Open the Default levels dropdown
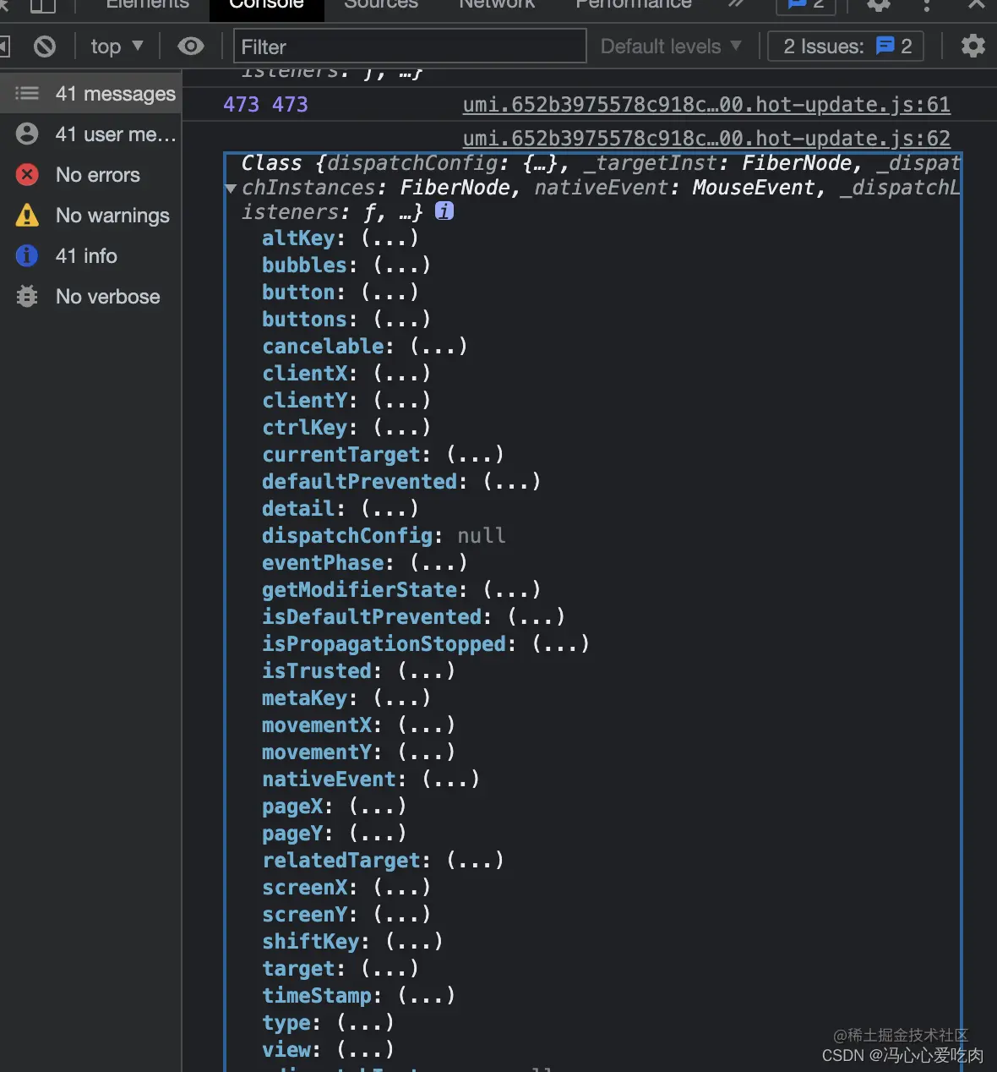 (x=671, y=46)
